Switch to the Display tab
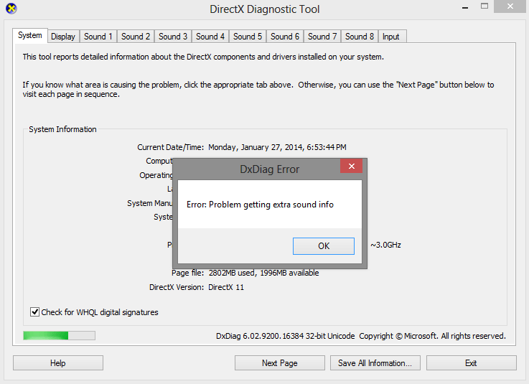Screen dimensions: 529x384 tap(63, 37)
